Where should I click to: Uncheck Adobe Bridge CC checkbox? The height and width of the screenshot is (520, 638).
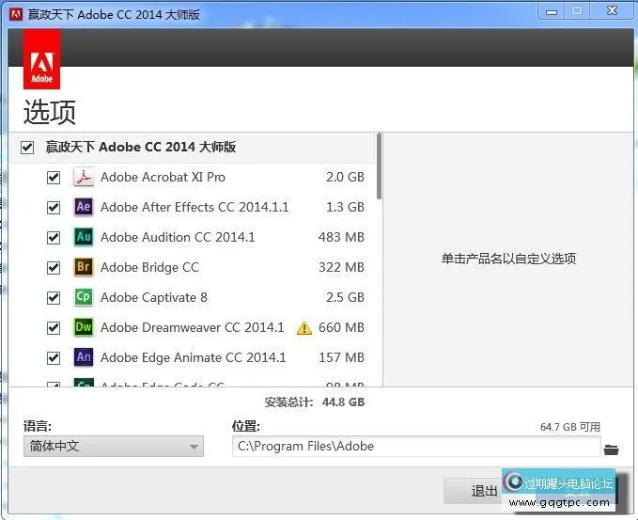(54, 268)
